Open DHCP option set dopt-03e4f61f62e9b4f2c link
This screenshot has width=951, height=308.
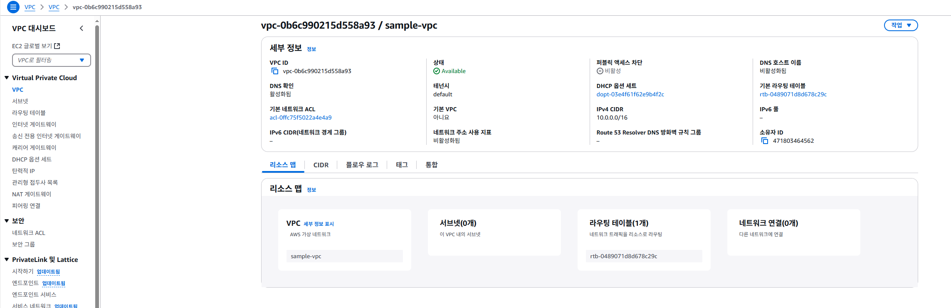pos(630,94)
